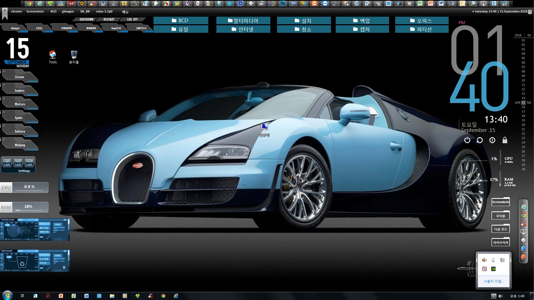Click the red speaker icon in tray popup
Viewport: 534px width, 300px height.
click(x=484, y=260)
